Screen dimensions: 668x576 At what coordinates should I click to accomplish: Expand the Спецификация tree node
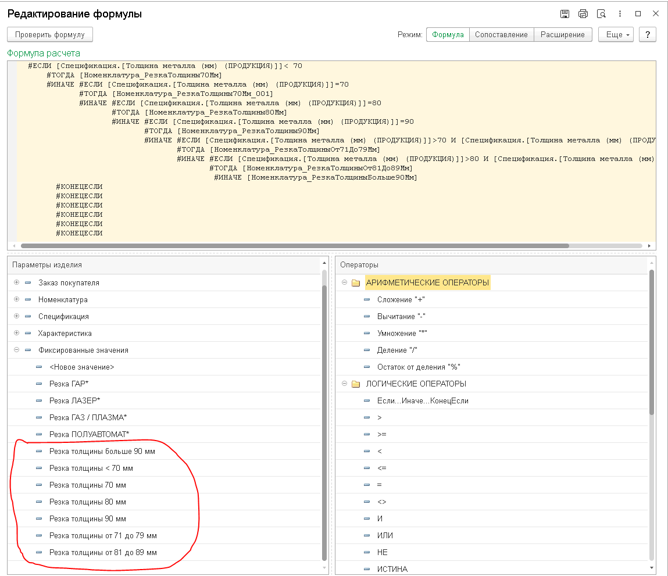16,317
